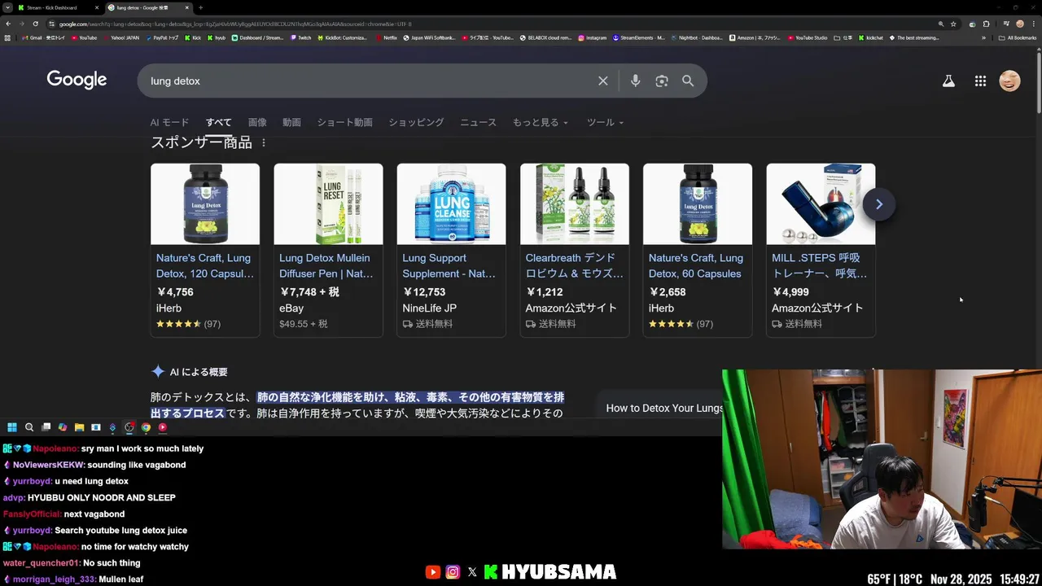The height and width of the screenshot is (586, 1042).
Task: Submit search with the magnifier icon
Action: tap(688, 81)
